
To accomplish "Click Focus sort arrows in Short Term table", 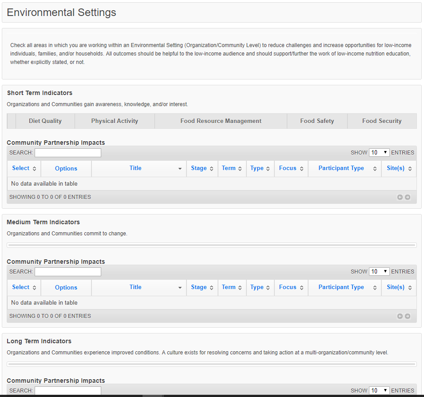I will click(x=301, y=169).
